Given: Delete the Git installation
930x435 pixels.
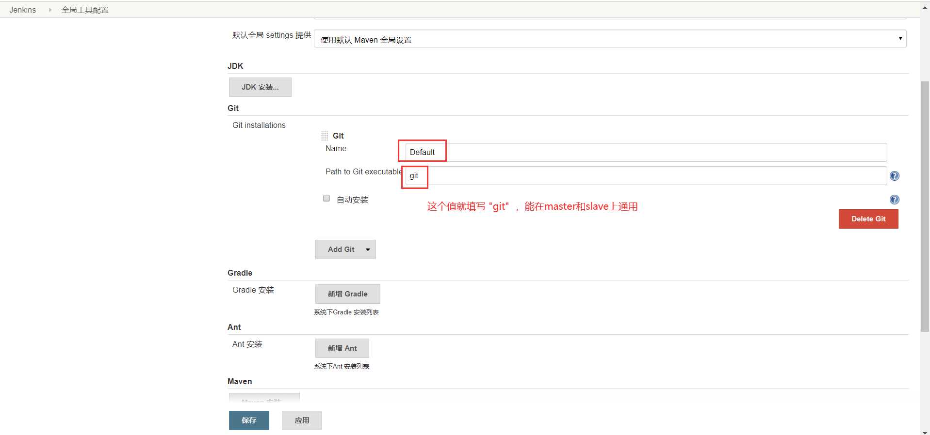Looking at the screenshot, I should [x=868, y=219].
